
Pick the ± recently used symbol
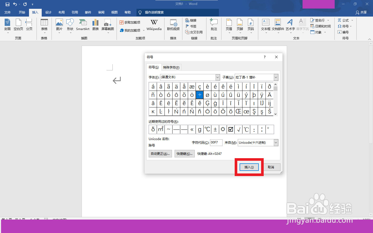[x=215, y=129]
